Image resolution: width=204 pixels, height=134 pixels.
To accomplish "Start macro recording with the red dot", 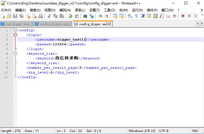I will point(183,16).
